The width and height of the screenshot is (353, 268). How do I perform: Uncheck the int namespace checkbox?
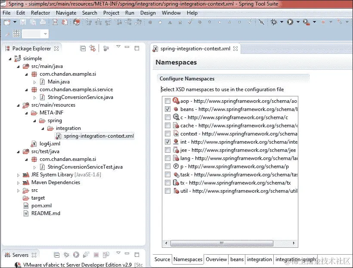pos(167,142)
